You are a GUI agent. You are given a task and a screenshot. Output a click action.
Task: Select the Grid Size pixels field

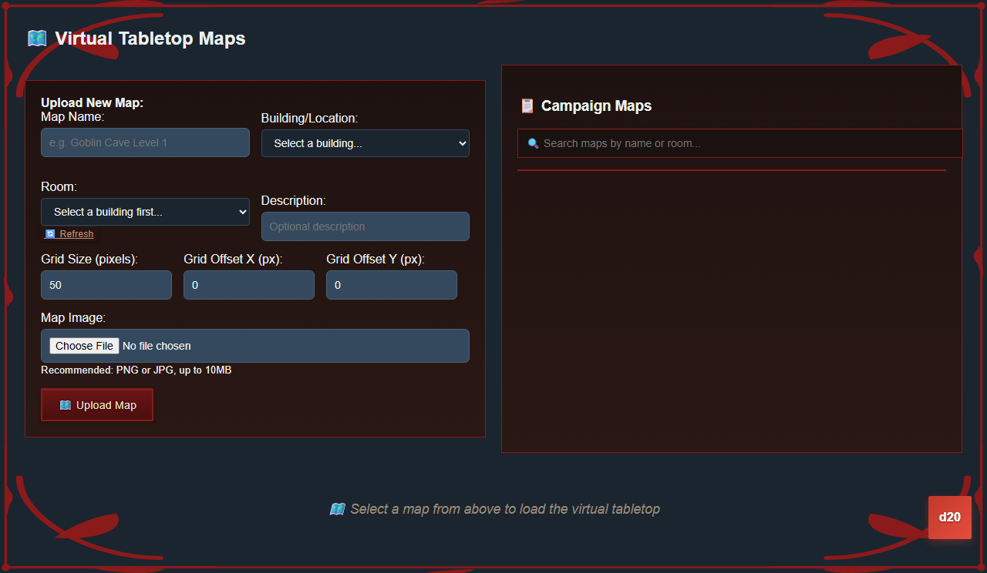pyautogui.click(x=106, y=285)
